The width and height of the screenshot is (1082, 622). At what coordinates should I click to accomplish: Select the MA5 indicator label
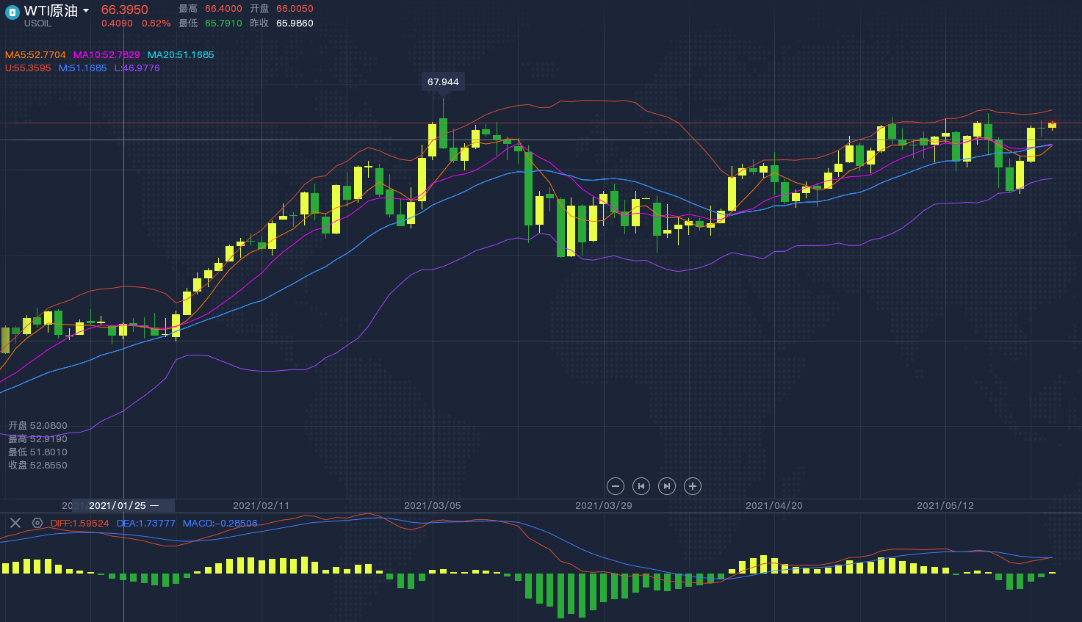tap(35, 55)
